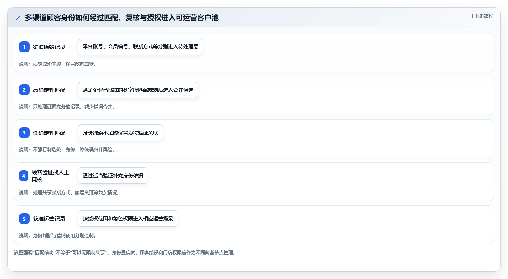Click the note 处理共享联系方式、账号变更等复杂情况
The image size is (508, 279).
pyautogui.click(x=69, y=192)
